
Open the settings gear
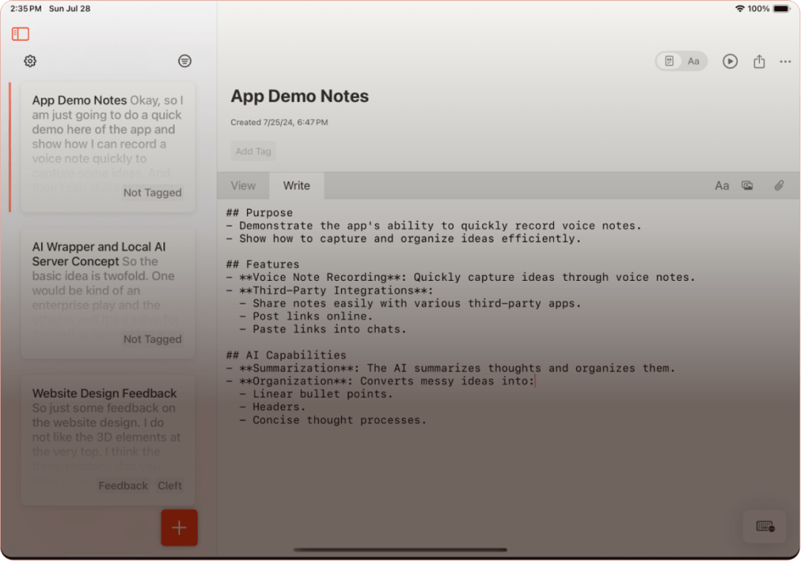30,61
